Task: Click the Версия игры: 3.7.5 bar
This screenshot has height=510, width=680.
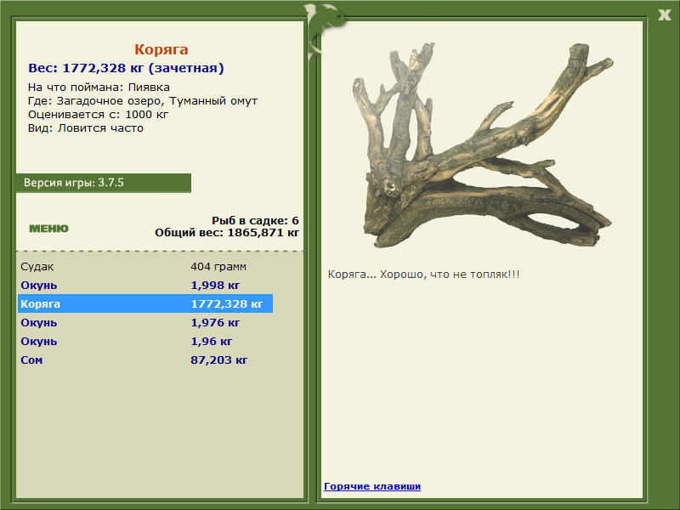Action: (103, 183)
